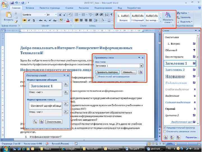202x152 pixels.
Task: Open the Главная ribbon tab
Action: tap(16, 8)
